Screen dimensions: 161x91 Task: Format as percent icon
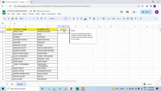(34, 18)
